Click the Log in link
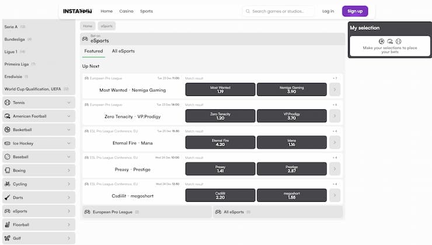432x245 pixels. pos(328,11)
